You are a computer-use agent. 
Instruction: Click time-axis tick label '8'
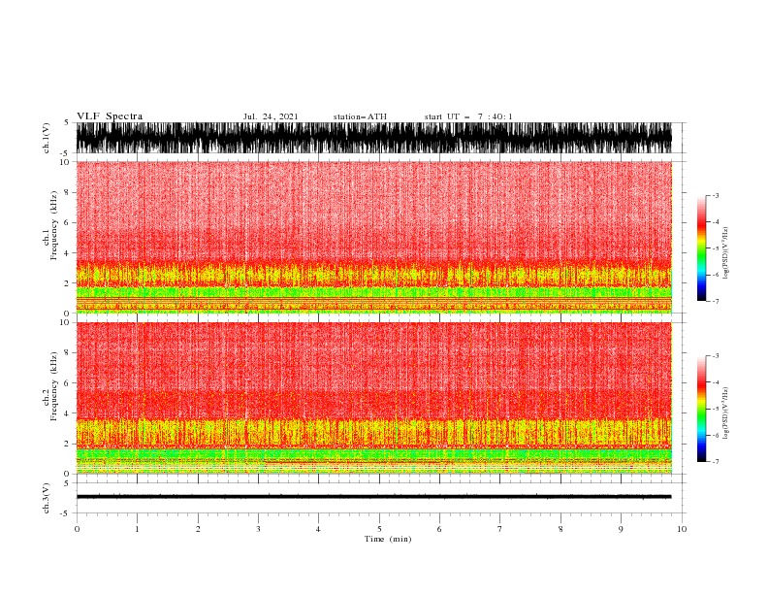click(560, 529)
